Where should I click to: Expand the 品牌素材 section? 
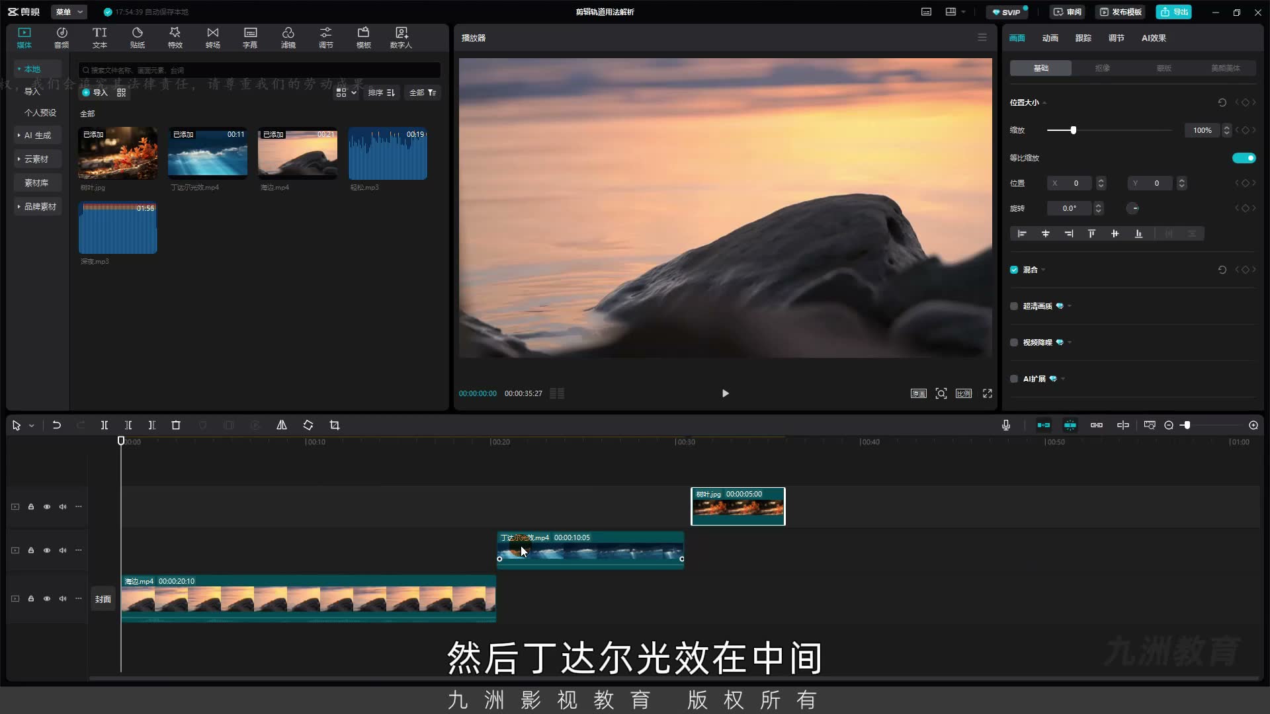38,207
